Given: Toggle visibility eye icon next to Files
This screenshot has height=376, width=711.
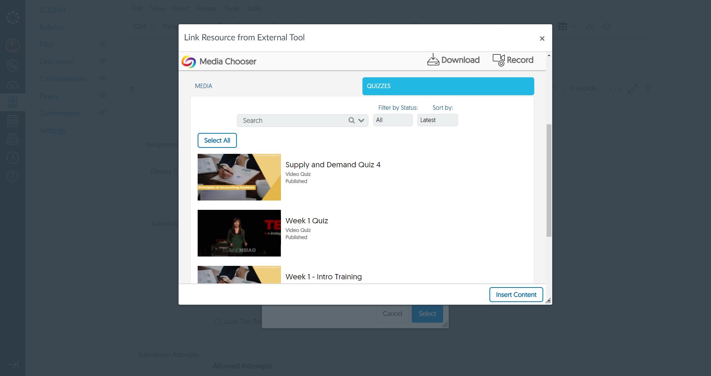Looking at the screenshot, I should [x=103, y=44].
